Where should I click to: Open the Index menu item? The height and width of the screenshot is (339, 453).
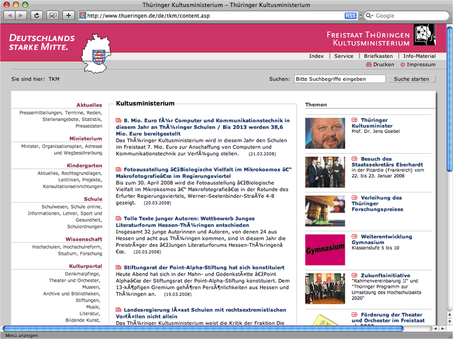pos(316,56)
